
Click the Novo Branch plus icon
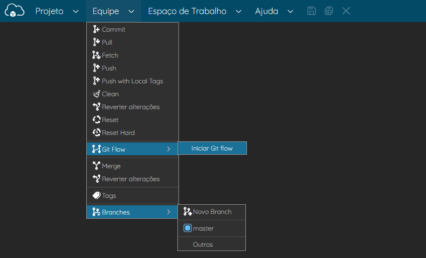(188, 211)
